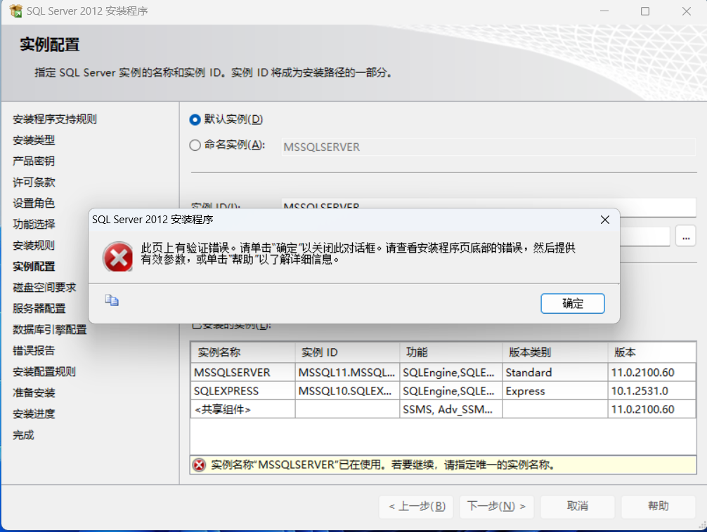Click the red error icon in the dialog
The width and height of the screenshot is (707, 532).
click(118, 257)
